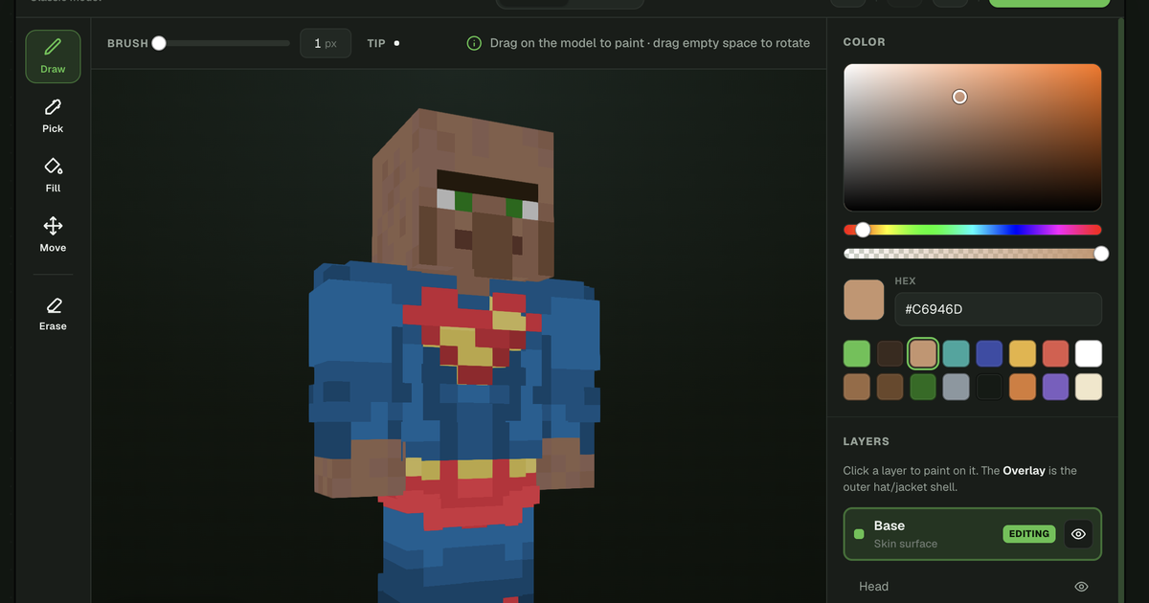Click the brush size slider handle
The height and width of the screenshot is (603, 1149).
pos(159,43)
